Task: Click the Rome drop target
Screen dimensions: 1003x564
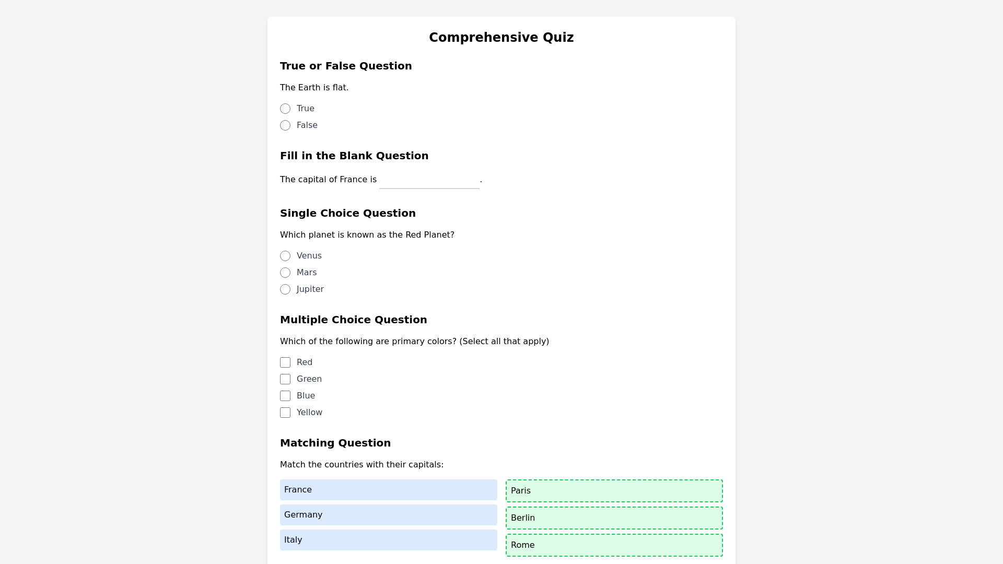Action: click(614, 545)
